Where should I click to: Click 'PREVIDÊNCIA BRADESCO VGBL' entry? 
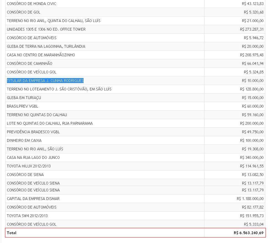pyautogui.click(x=33, y=132)
